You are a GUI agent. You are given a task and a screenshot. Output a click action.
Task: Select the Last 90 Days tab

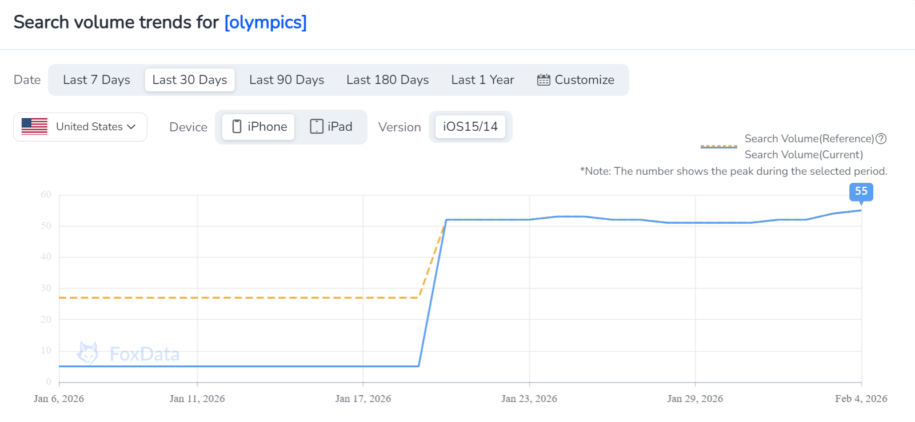pos(286,80)
